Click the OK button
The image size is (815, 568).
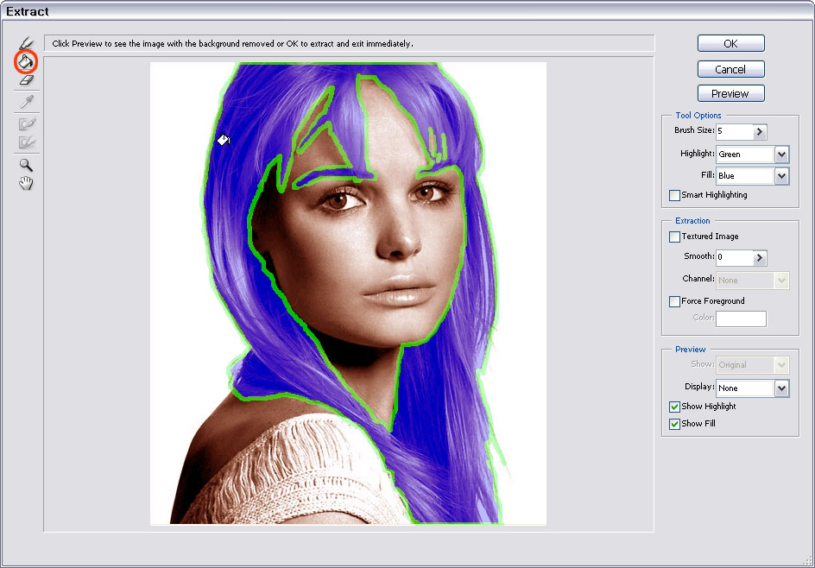point(730,44)
